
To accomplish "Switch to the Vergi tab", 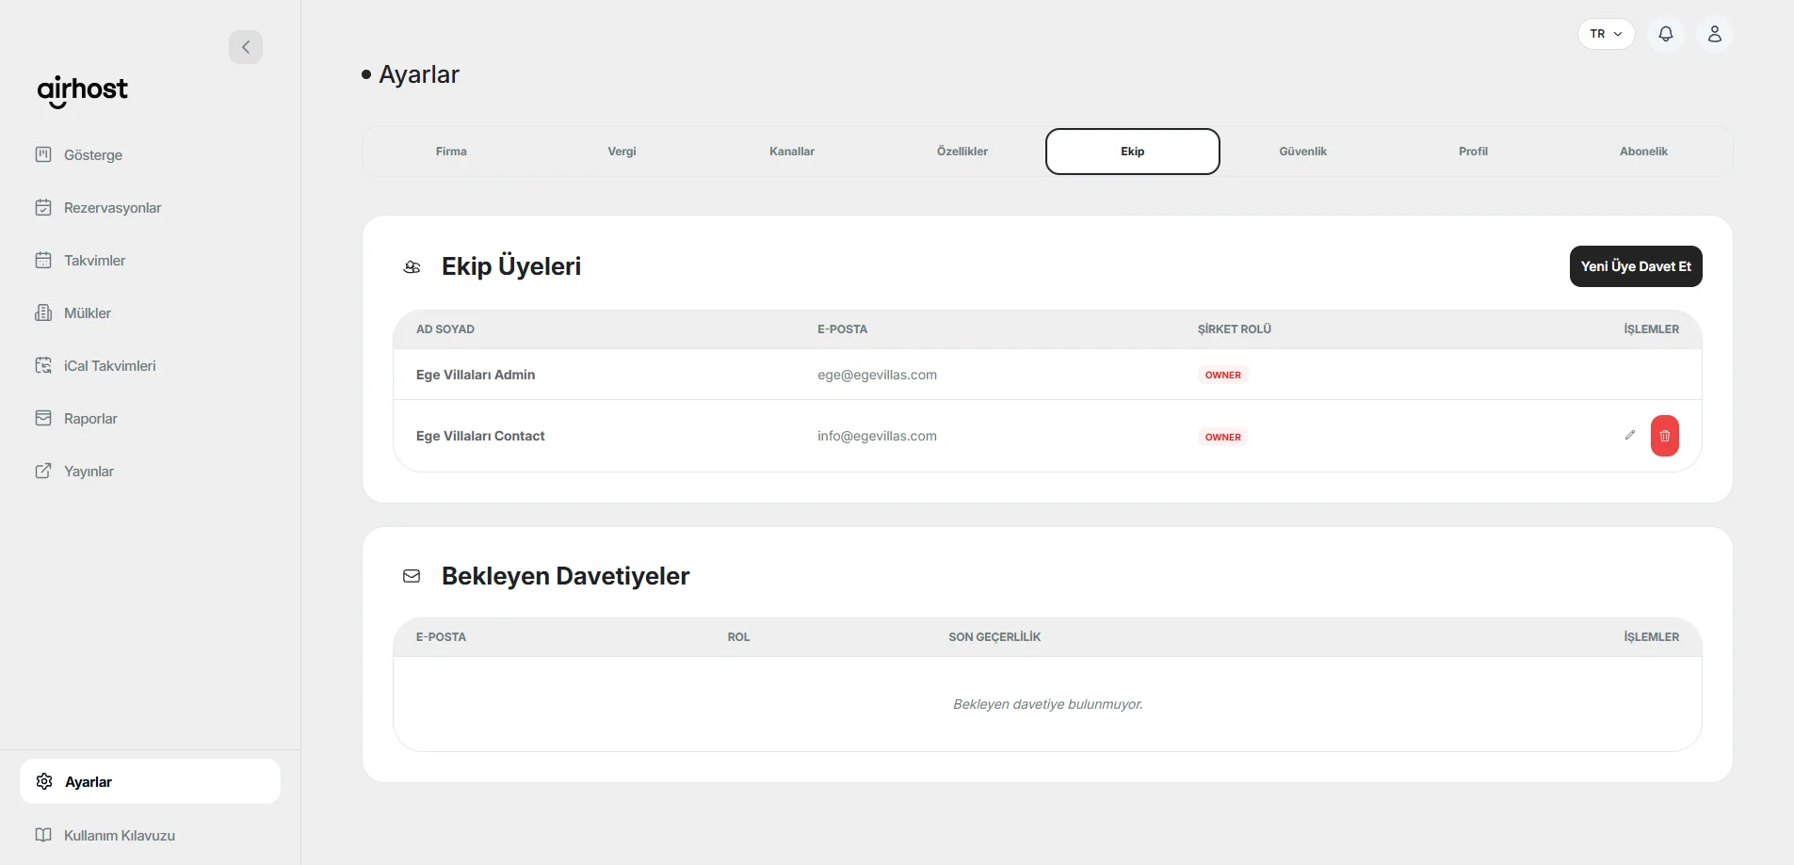I will pos(622,152).
